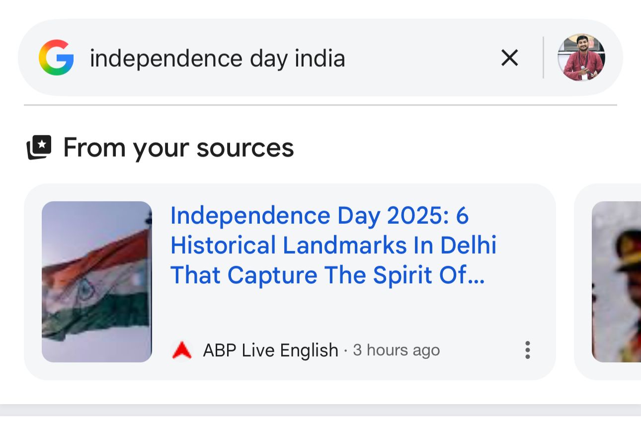Click empty space below headline in ABP card
Screen dimensions: 641x439
[348, 313]
